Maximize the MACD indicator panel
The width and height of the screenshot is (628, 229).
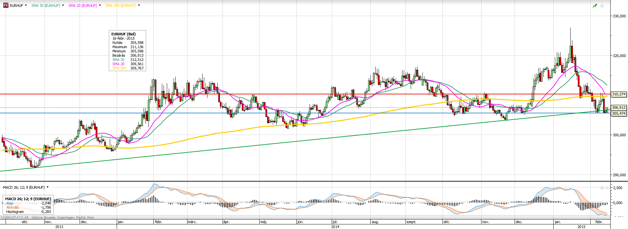(x=602, y=187)
